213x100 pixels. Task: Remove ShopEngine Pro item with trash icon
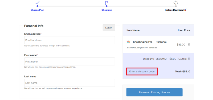[x=189, y=44]
